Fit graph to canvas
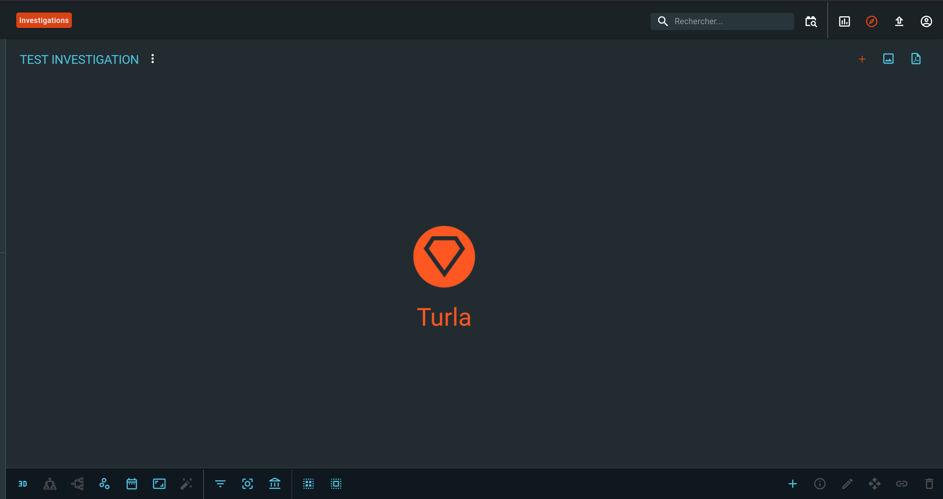The image size is (943, 499). click(x=159, y=484)
